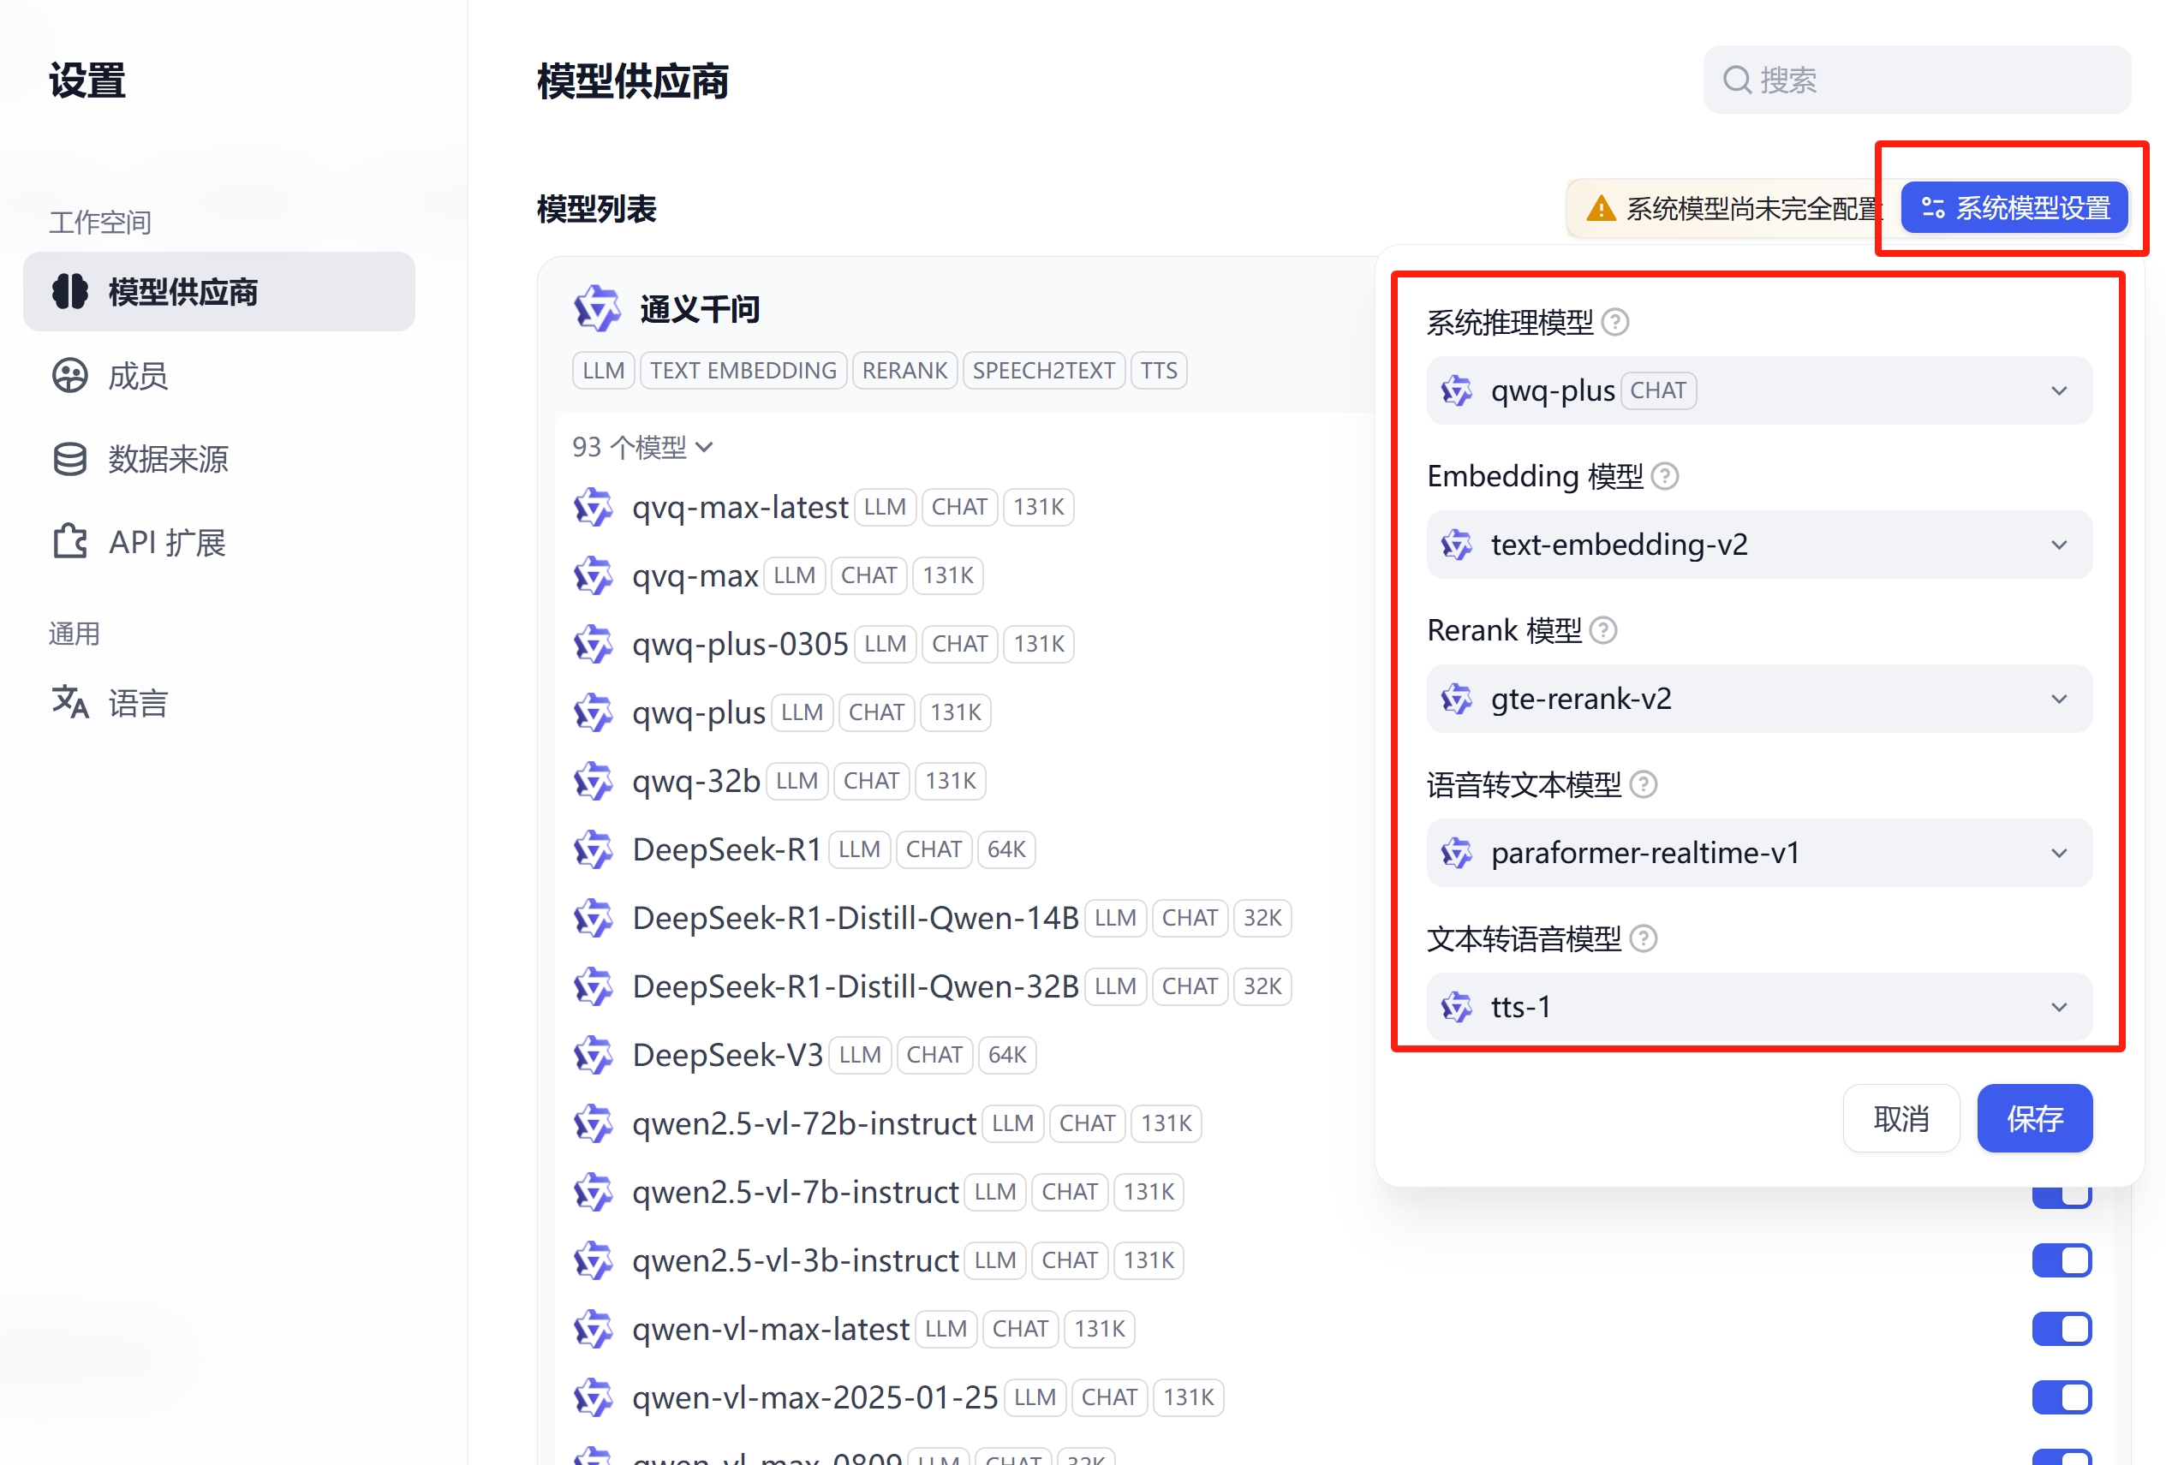Select DeepSeek-R1-Distill-Qwen-14B model name
The height and width of the screenshot is (1465, 2166).
pyautogui.click(x=856, y=918)
